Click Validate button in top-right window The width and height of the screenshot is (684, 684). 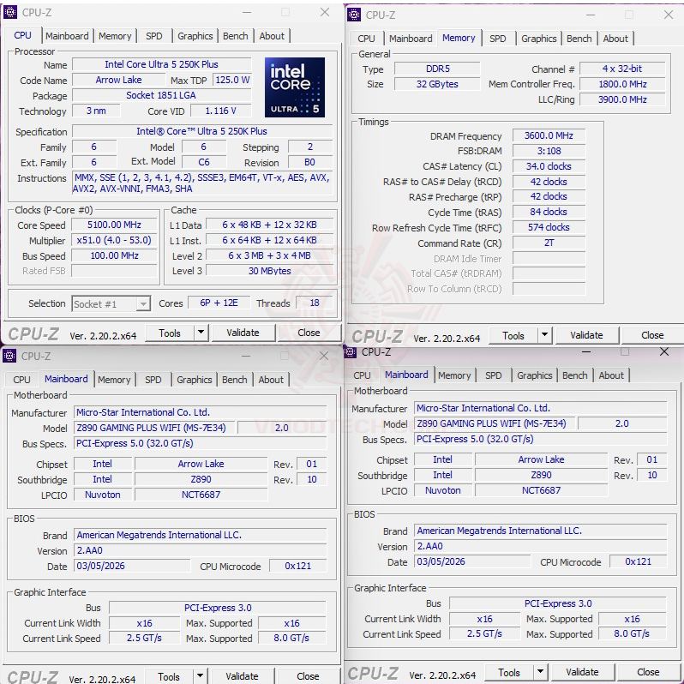coord(586,335)
